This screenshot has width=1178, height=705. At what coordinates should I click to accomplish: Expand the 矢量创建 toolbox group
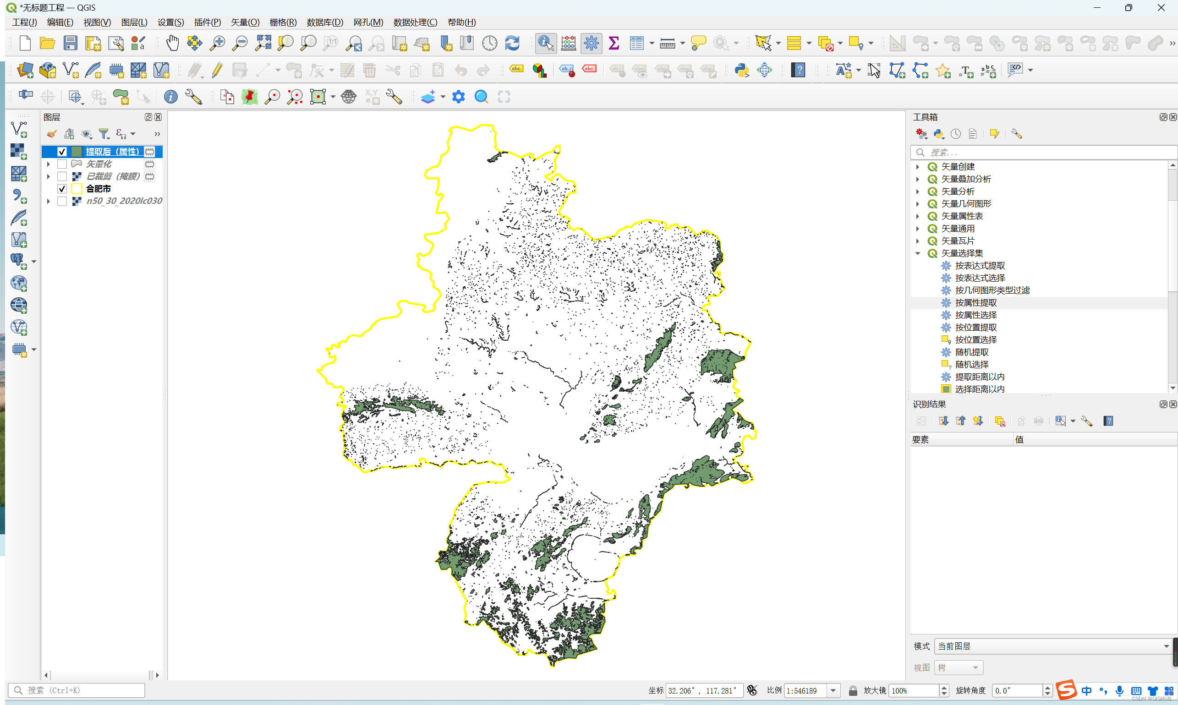[x=918, y=167]
